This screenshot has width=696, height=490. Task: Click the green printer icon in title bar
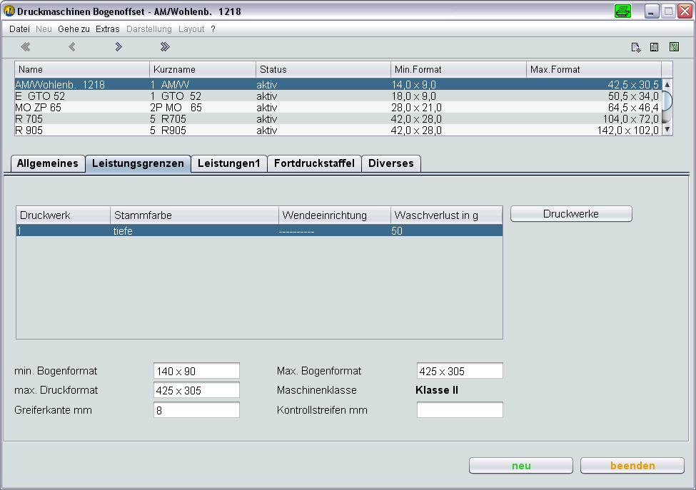click(x=622, y=11)
